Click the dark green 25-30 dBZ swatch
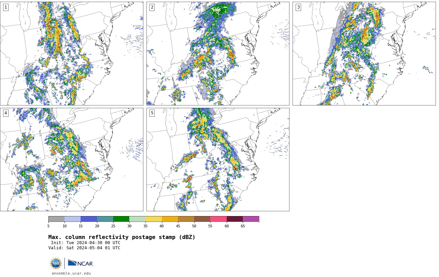439x277 pixels. (x=121, y=219)
